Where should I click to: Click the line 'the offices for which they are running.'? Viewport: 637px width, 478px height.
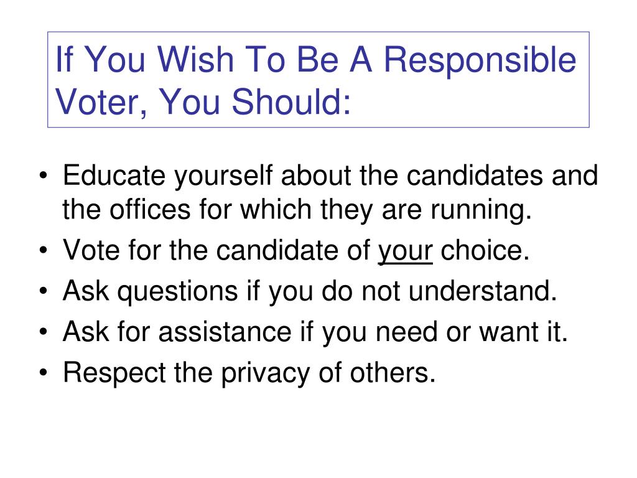(297, 210)
